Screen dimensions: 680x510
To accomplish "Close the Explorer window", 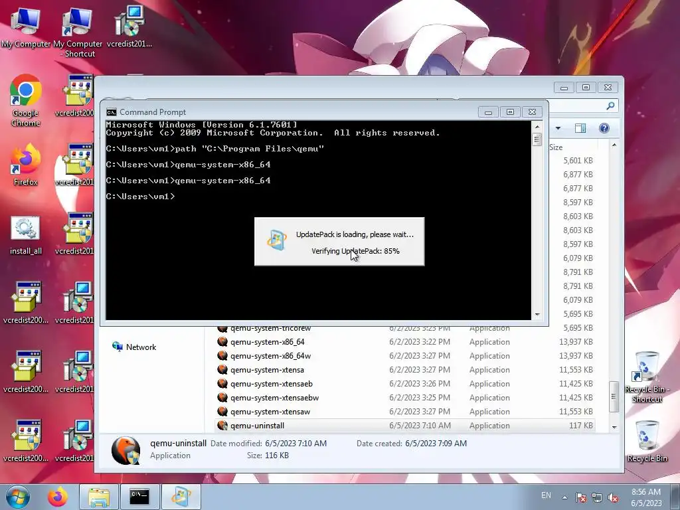I will 608,88.
